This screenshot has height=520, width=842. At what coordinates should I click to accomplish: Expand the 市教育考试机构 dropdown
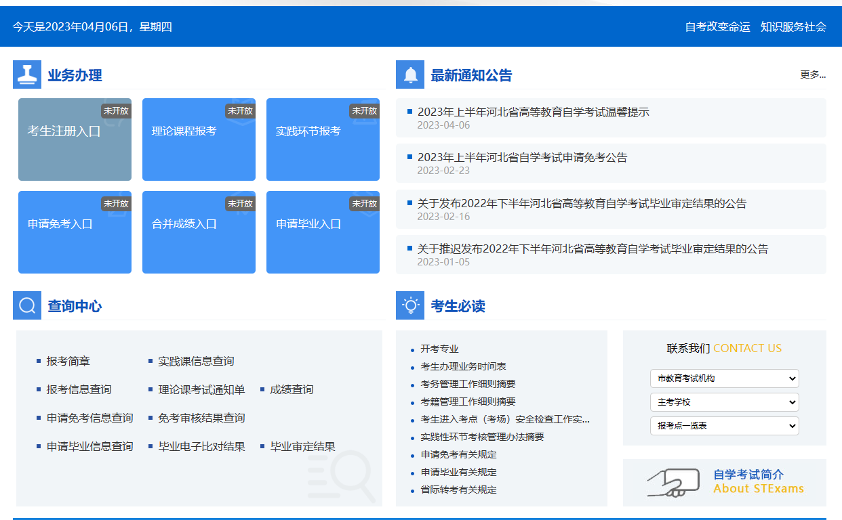(x=724, y=378)
